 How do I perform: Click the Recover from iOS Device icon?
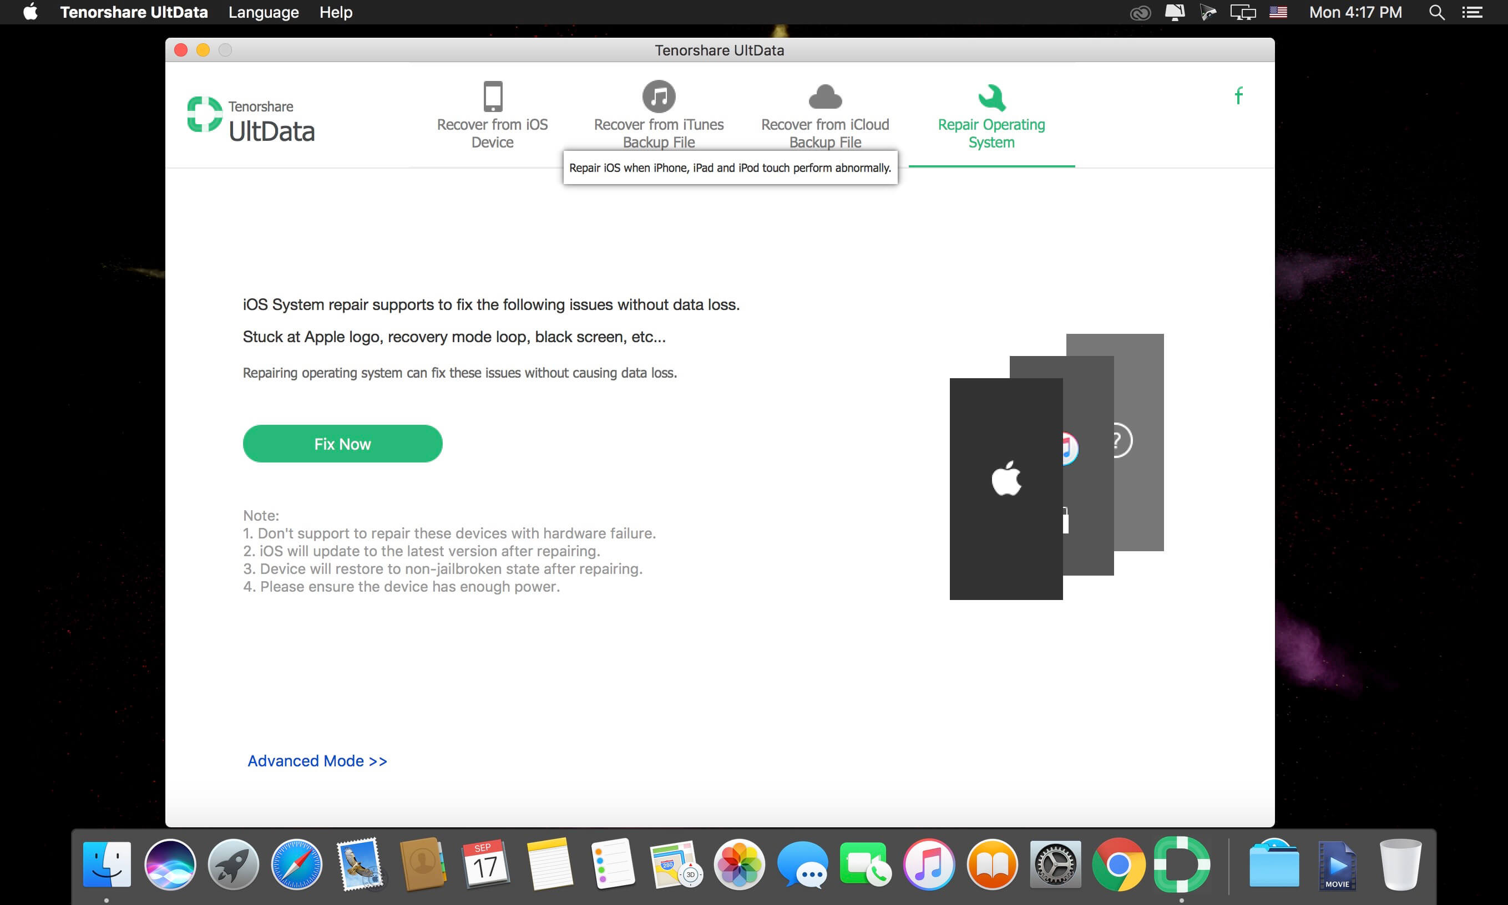(x=491, y=96)
